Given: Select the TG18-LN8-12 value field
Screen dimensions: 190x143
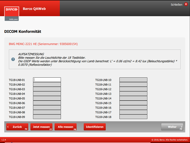Looking at the screenshot, I should point(133,89).
